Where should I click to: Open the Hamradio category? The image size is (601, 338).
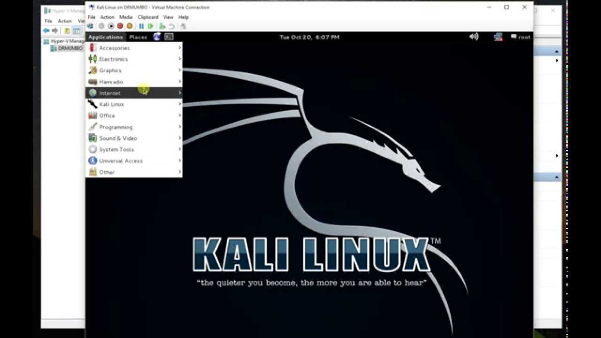pos(134,82)
